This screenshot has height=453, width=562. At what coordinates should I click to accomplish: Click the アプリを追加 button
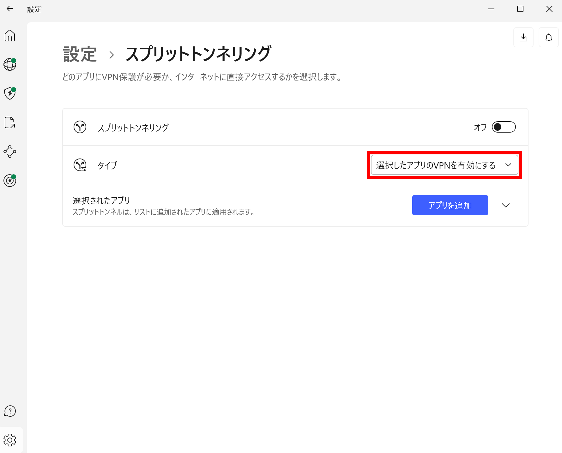coord(450,205)
